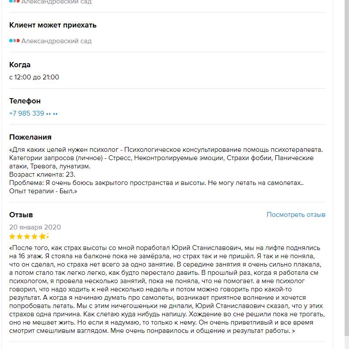
Task: Click the fourth rating star
Action: coord(35,237)
